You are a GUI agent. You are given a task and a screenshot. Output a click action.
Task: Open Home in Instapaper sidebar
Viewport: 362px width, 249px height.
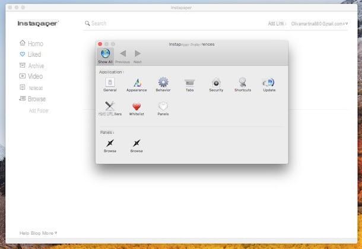(31, 43)
